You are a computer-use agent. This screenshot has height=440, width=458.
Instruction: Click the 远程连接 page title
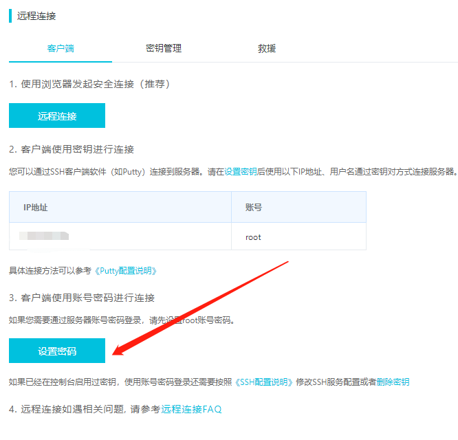(x=36, y=16)
